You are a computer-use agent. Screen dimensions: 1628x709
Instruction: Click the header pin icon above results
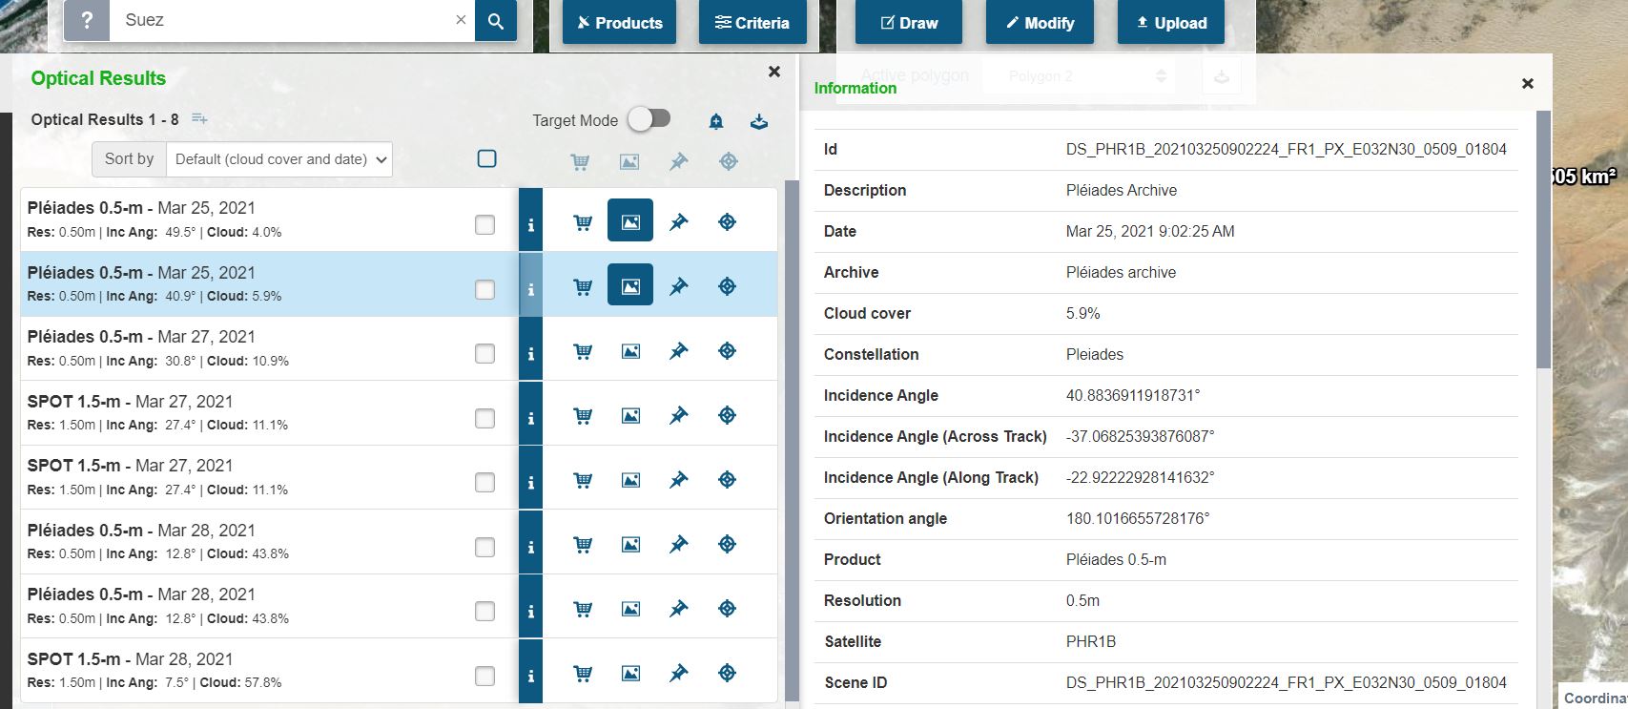(678, 162)
